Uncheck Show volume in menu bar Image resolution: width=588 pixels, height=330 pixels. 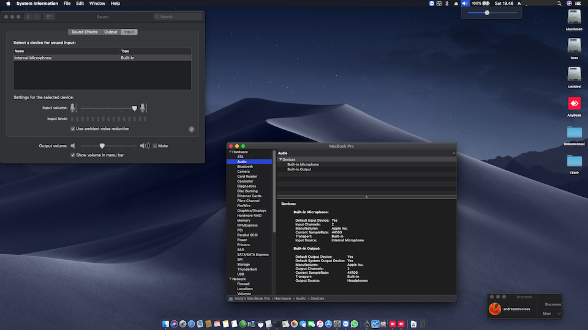73,155
